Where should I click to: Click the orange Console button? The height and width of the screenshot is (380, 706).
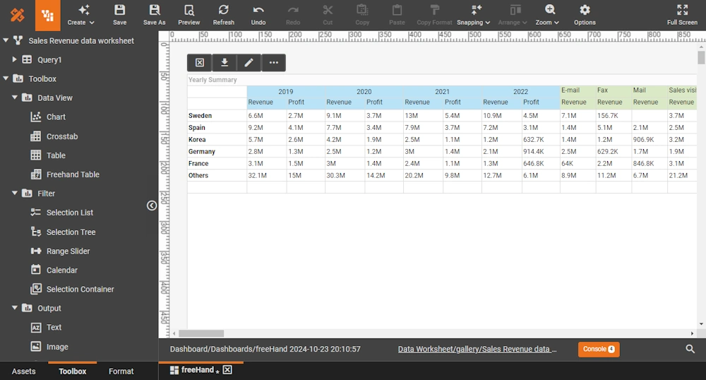tap(598, 349)
